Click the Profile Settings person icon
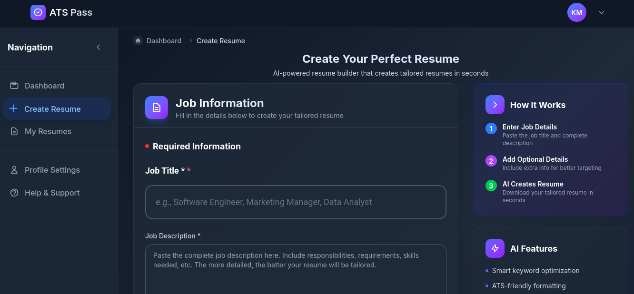634x294 pixels. (x=14, y=170)
